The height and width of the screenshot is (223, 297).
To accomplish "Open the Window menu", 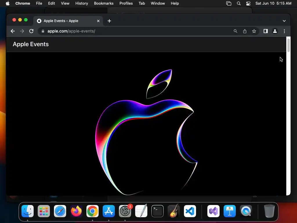I will pos(158,3).
